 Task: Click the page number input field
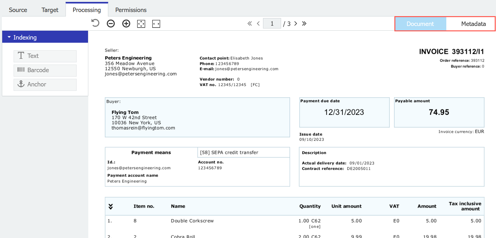pos(272,23)
